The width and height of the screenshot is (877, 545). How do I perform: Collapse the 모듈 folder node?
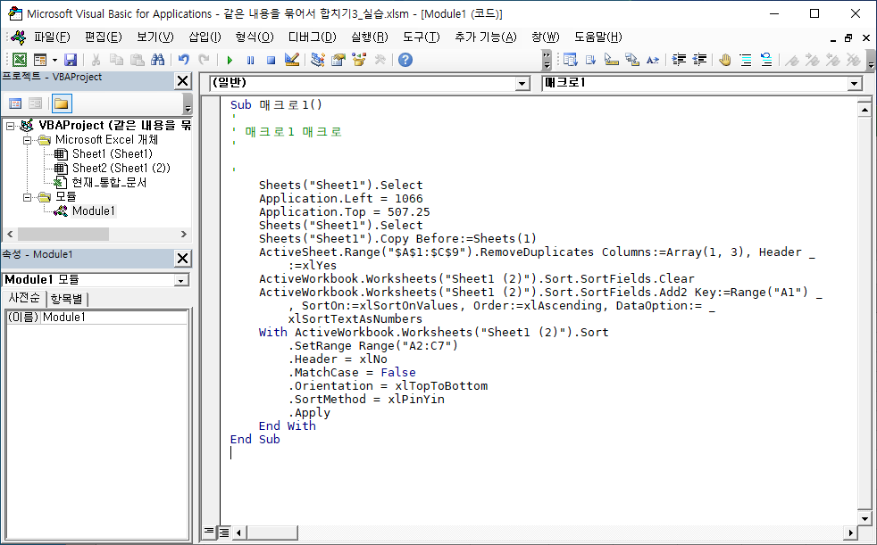pos(27,197)
